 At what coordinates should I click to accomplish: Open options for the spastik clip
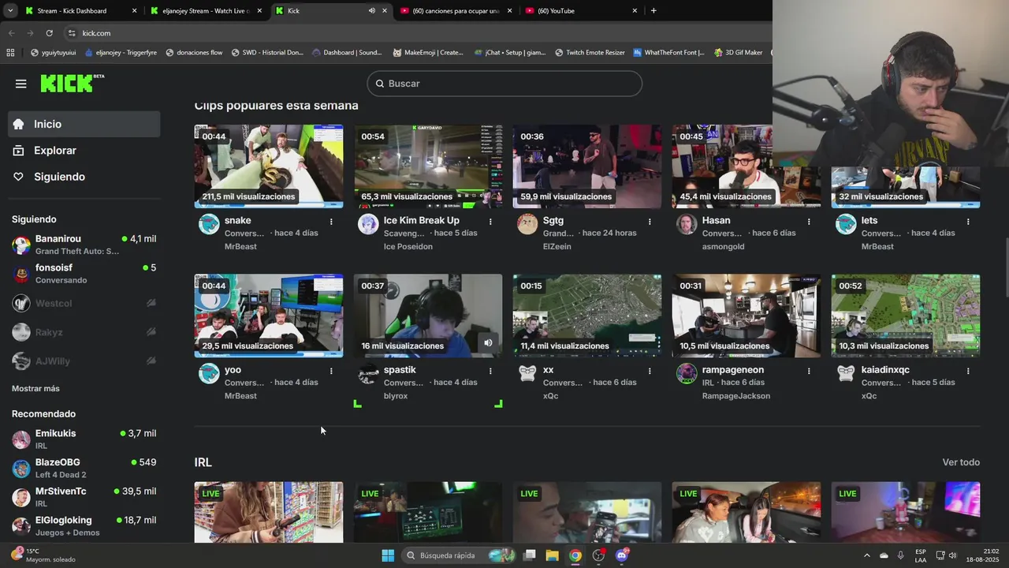pyautogui.click(x=490, y=371)
